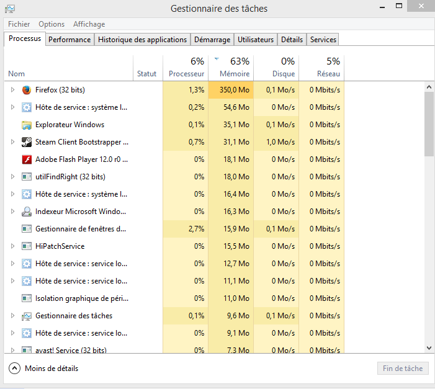The height and width of the screenshot is (389, 435).
Task: Switch to the Services tab
Action: coord(323,40)
